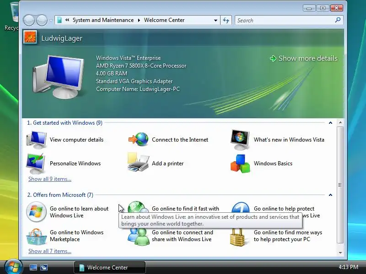Click Add a printer label
The height and width of the screenshot is (274, 366).
click(x=167, y=163)
